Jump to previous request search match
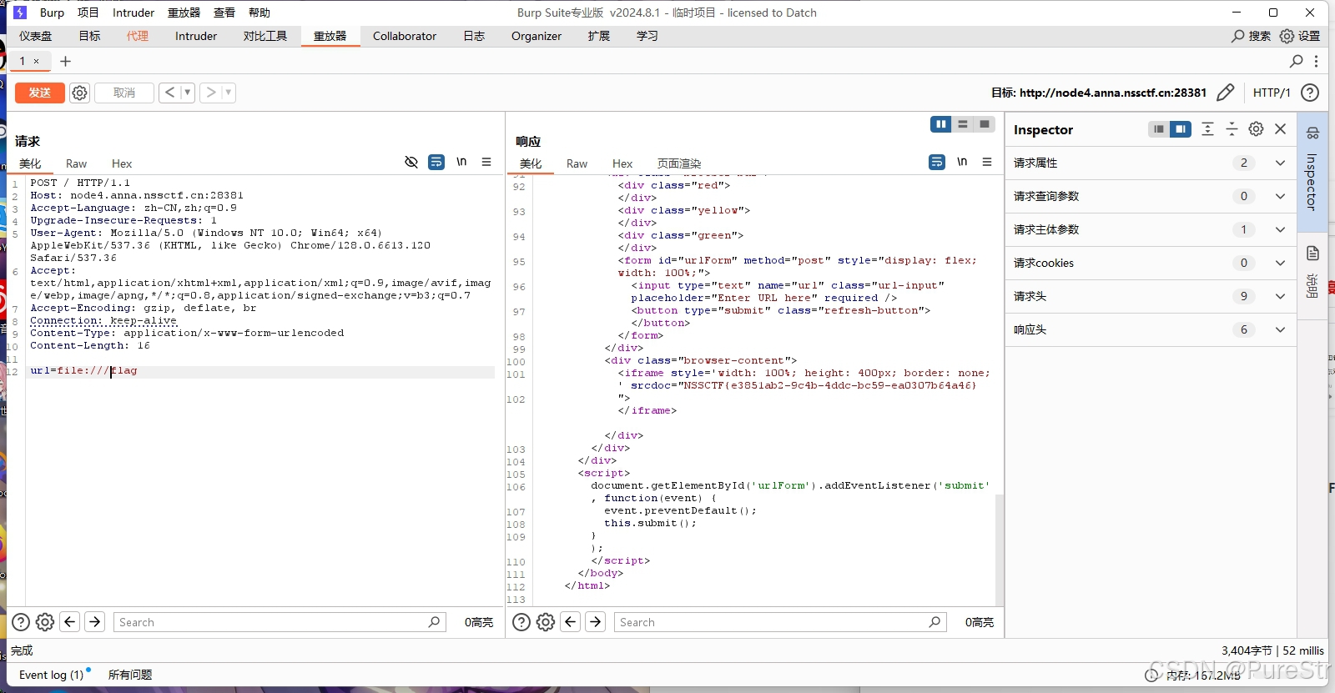1335x693 pixels. 70,622
